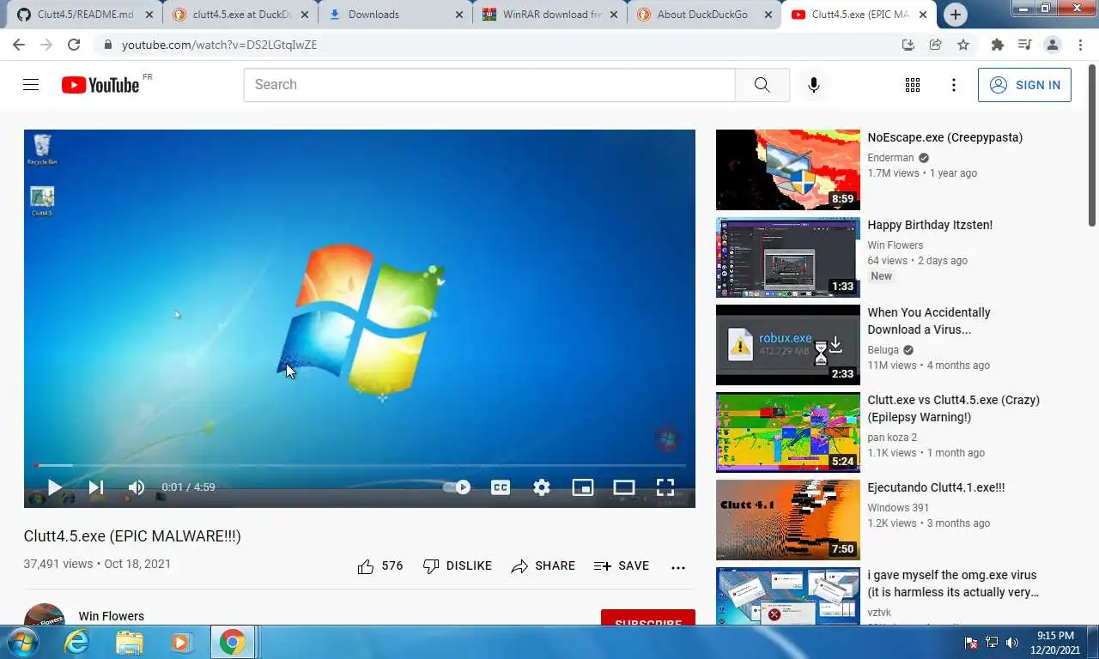
Task: Click the video progress bar
Action: pos(360,465)
